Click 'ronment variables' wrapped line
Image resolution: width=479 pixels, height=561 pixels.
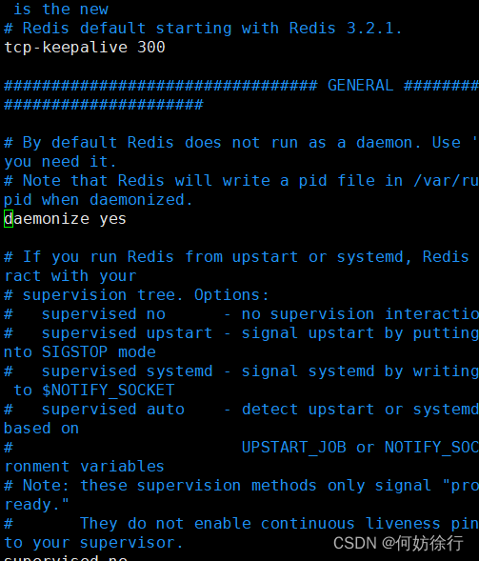[x=84, y=467]
